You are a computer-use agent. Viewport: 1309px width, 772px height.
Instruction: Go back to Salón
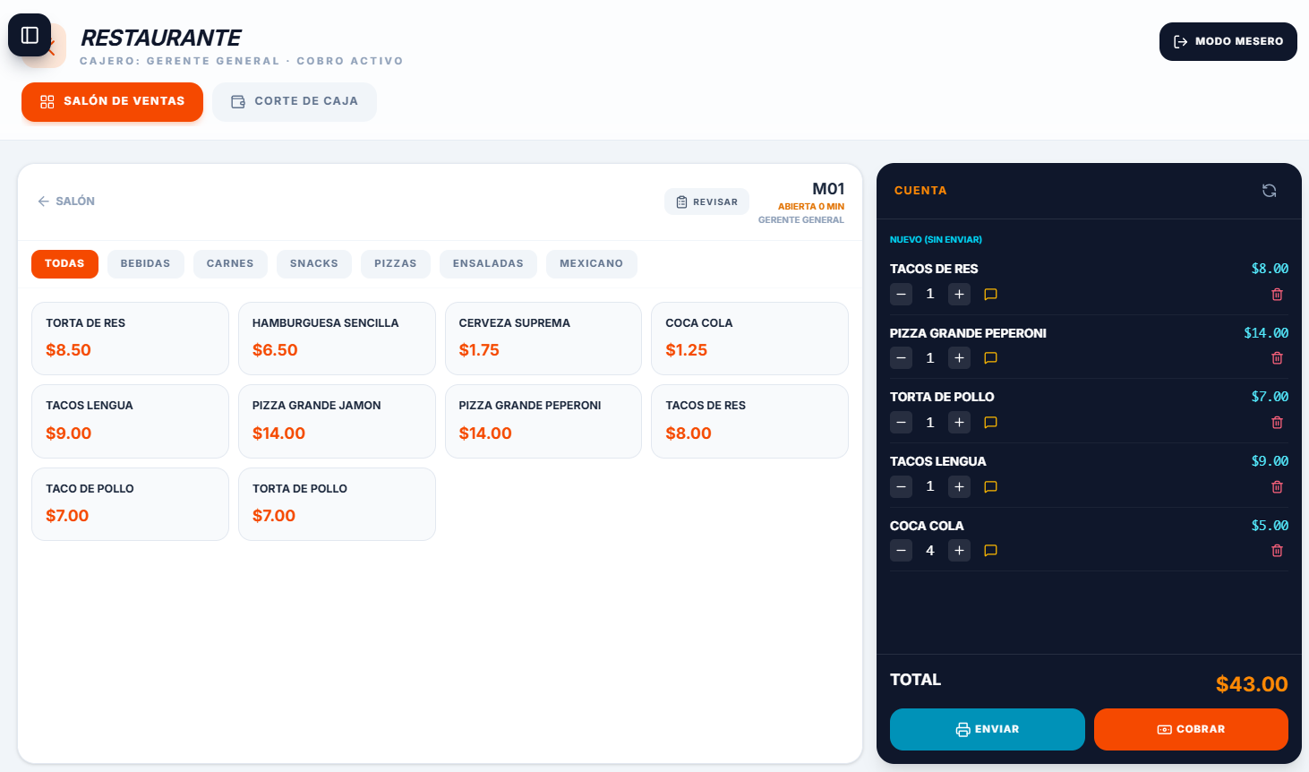66,202
